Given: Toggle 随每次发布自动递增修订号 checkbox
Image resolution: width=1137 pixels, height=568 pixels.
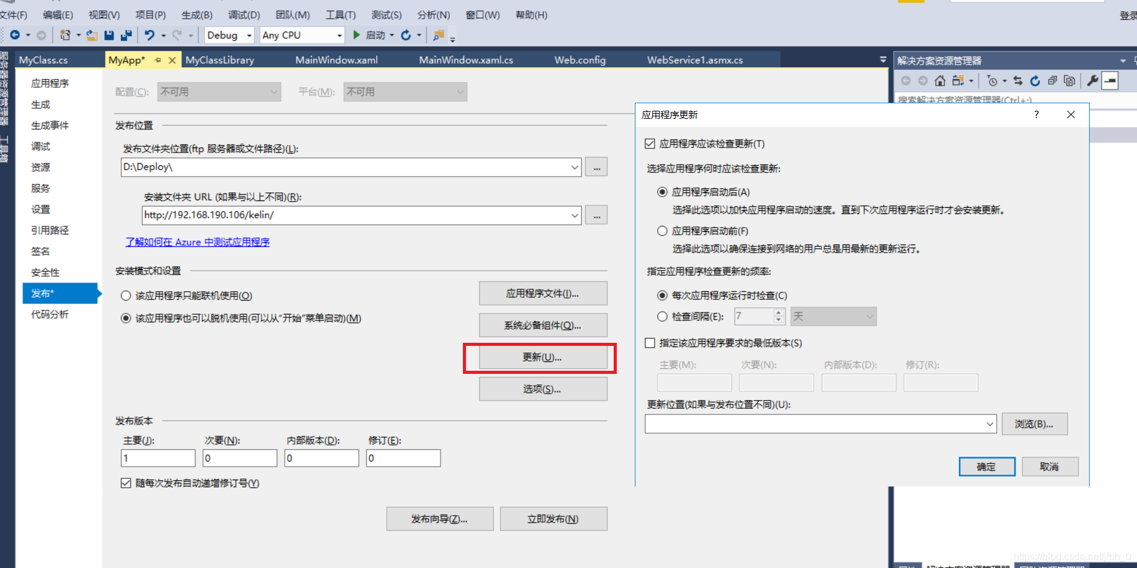Looking at the screenshot, I should (126, 483).
